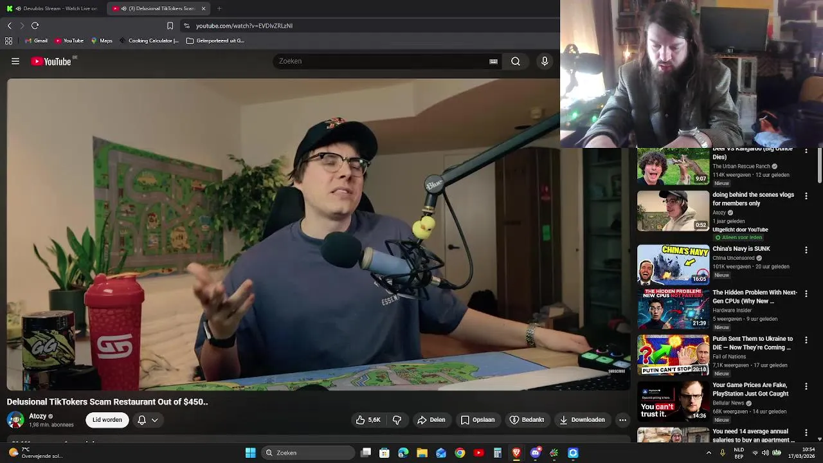Screen dimensions: 823x463
Task: Download the video with Downloaden button
Action: click(582, 420)
